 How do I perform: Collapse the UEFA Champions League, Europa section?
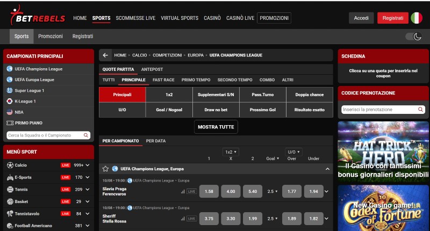click(327, 169)
